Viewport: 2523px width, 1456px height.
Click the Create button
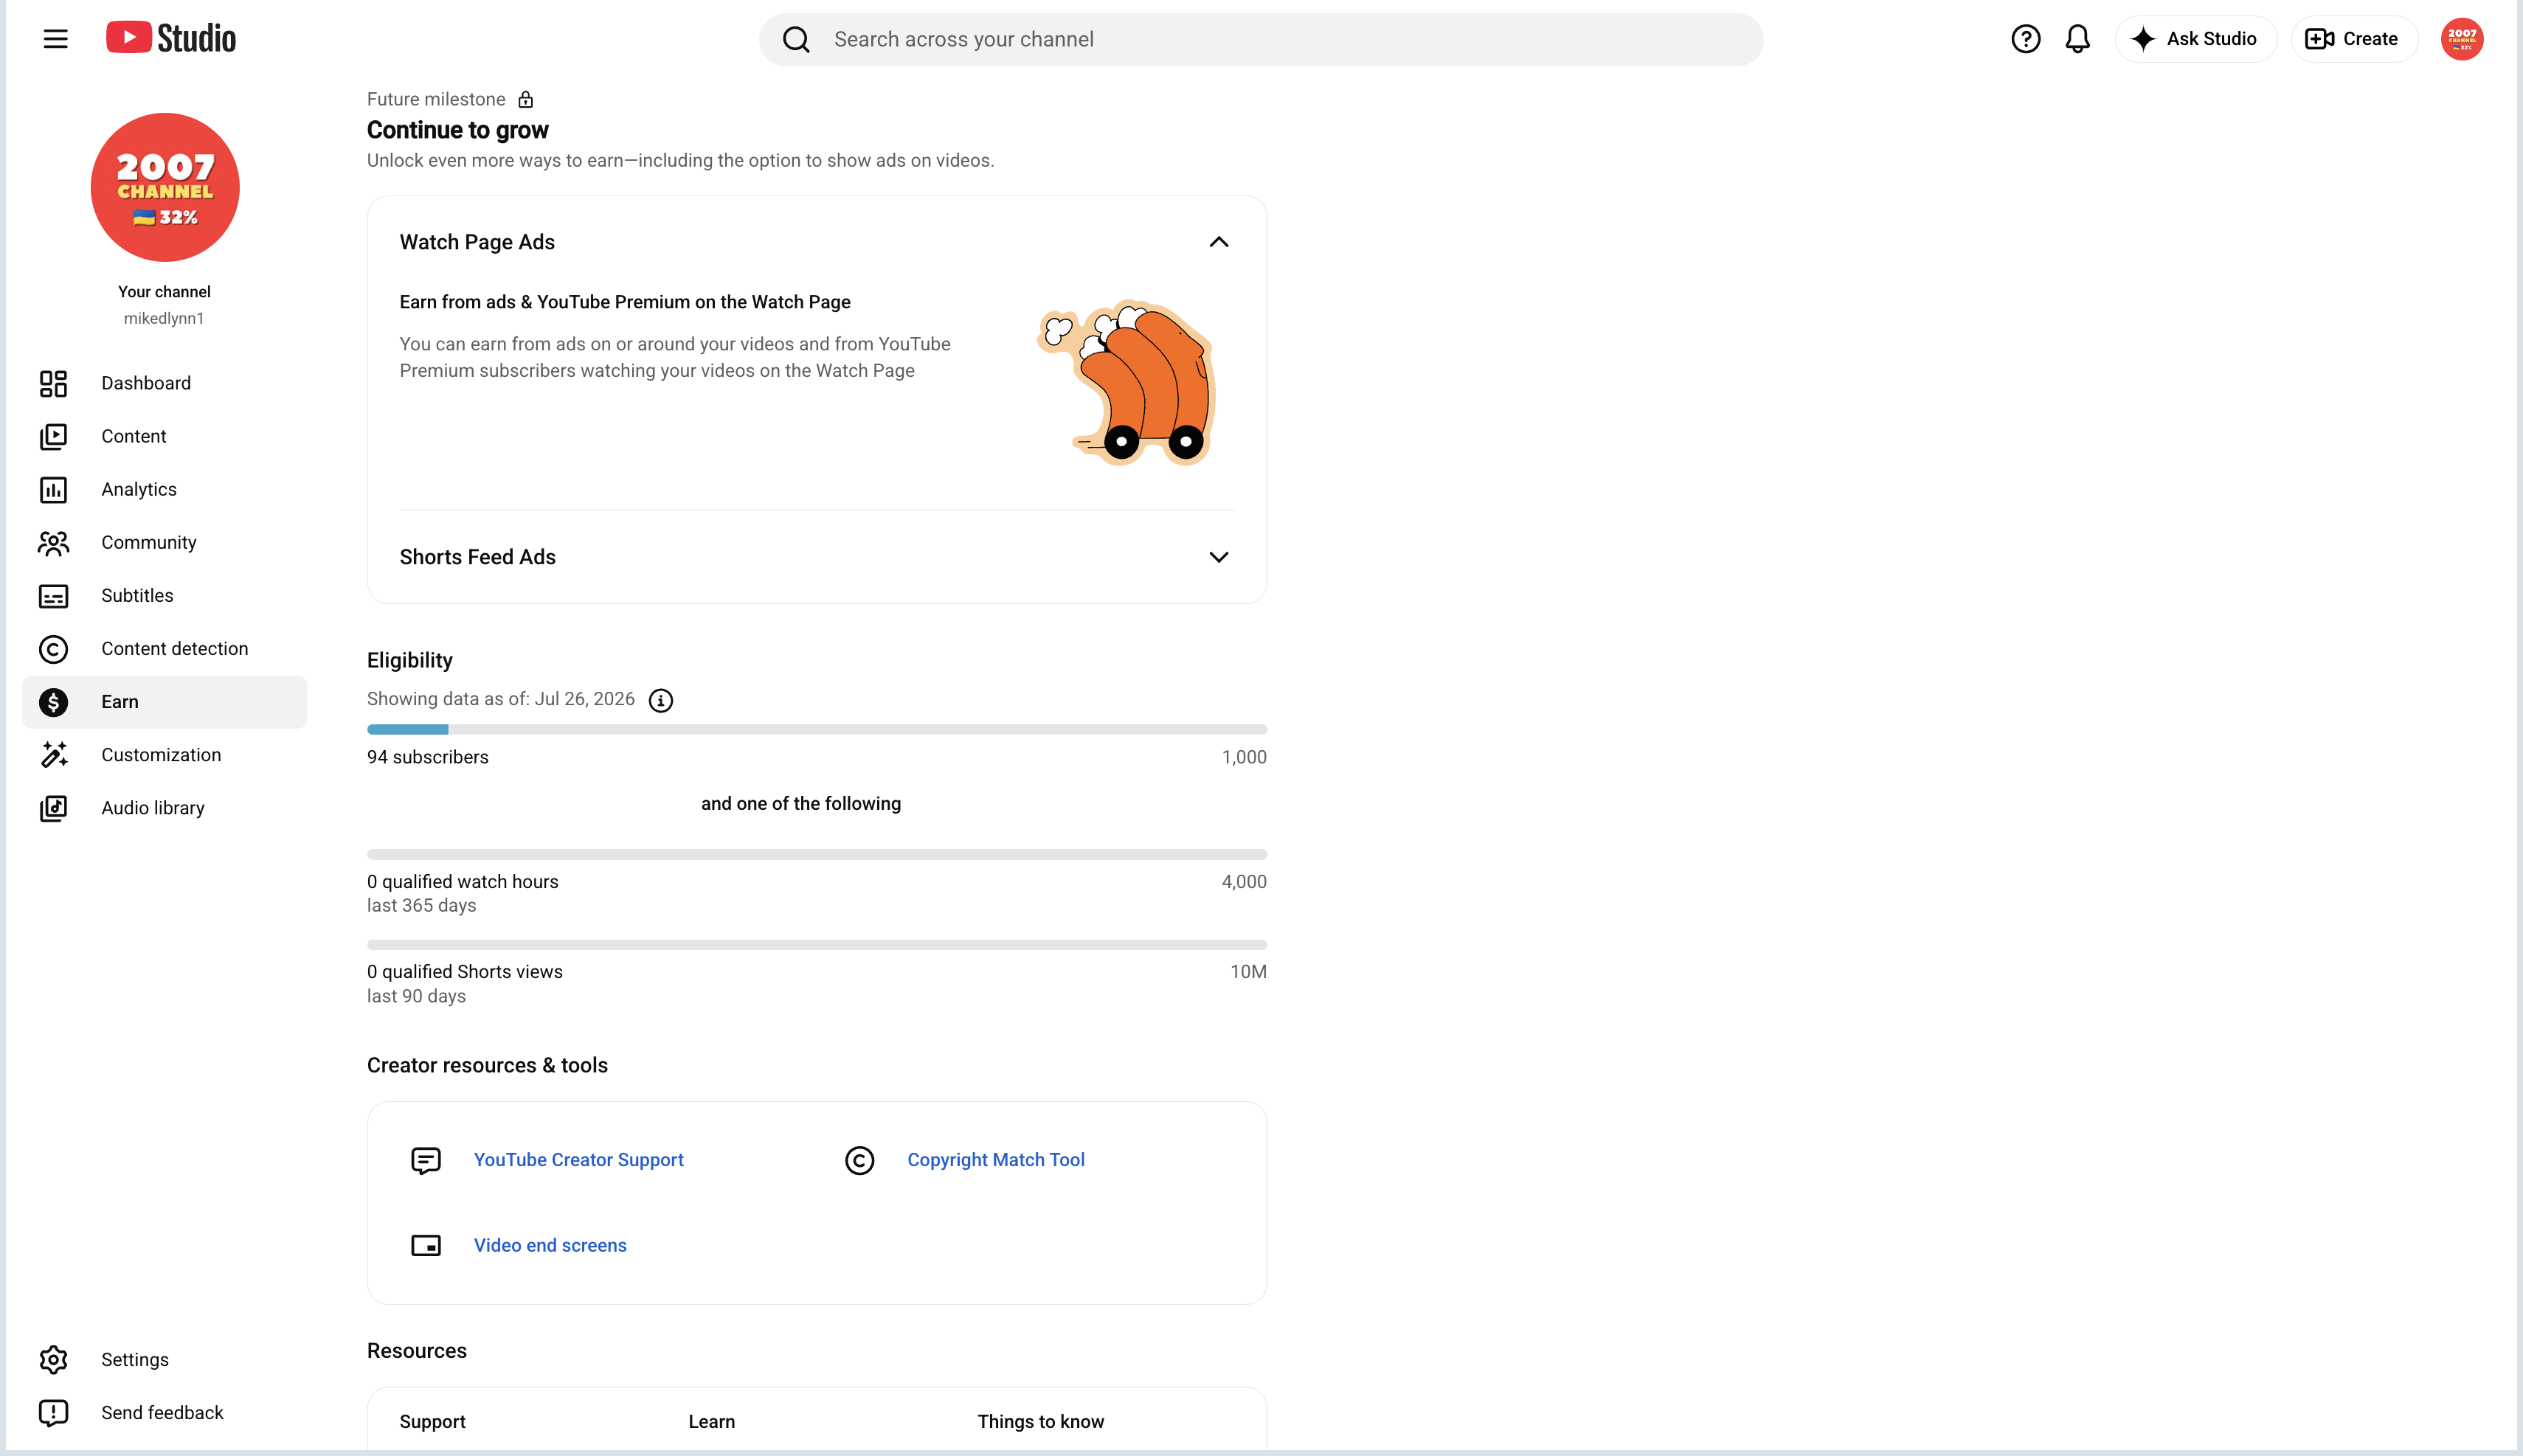coord(2353,39)
